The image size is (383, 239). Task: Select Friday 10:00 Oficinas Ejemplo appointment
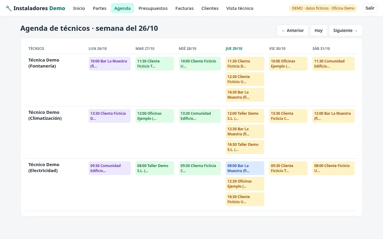point(288,64)
